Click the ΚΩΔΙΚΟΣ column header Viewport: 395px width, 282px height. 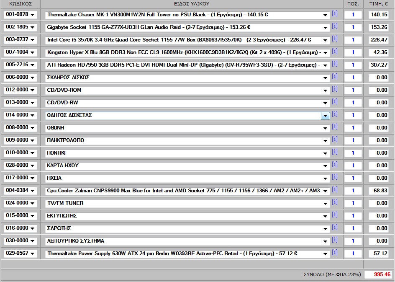(x=21, y=4)
